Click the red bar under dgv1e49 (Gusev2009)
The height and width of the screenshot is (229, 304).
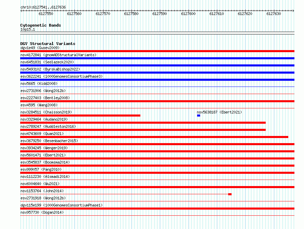(157, 51)
